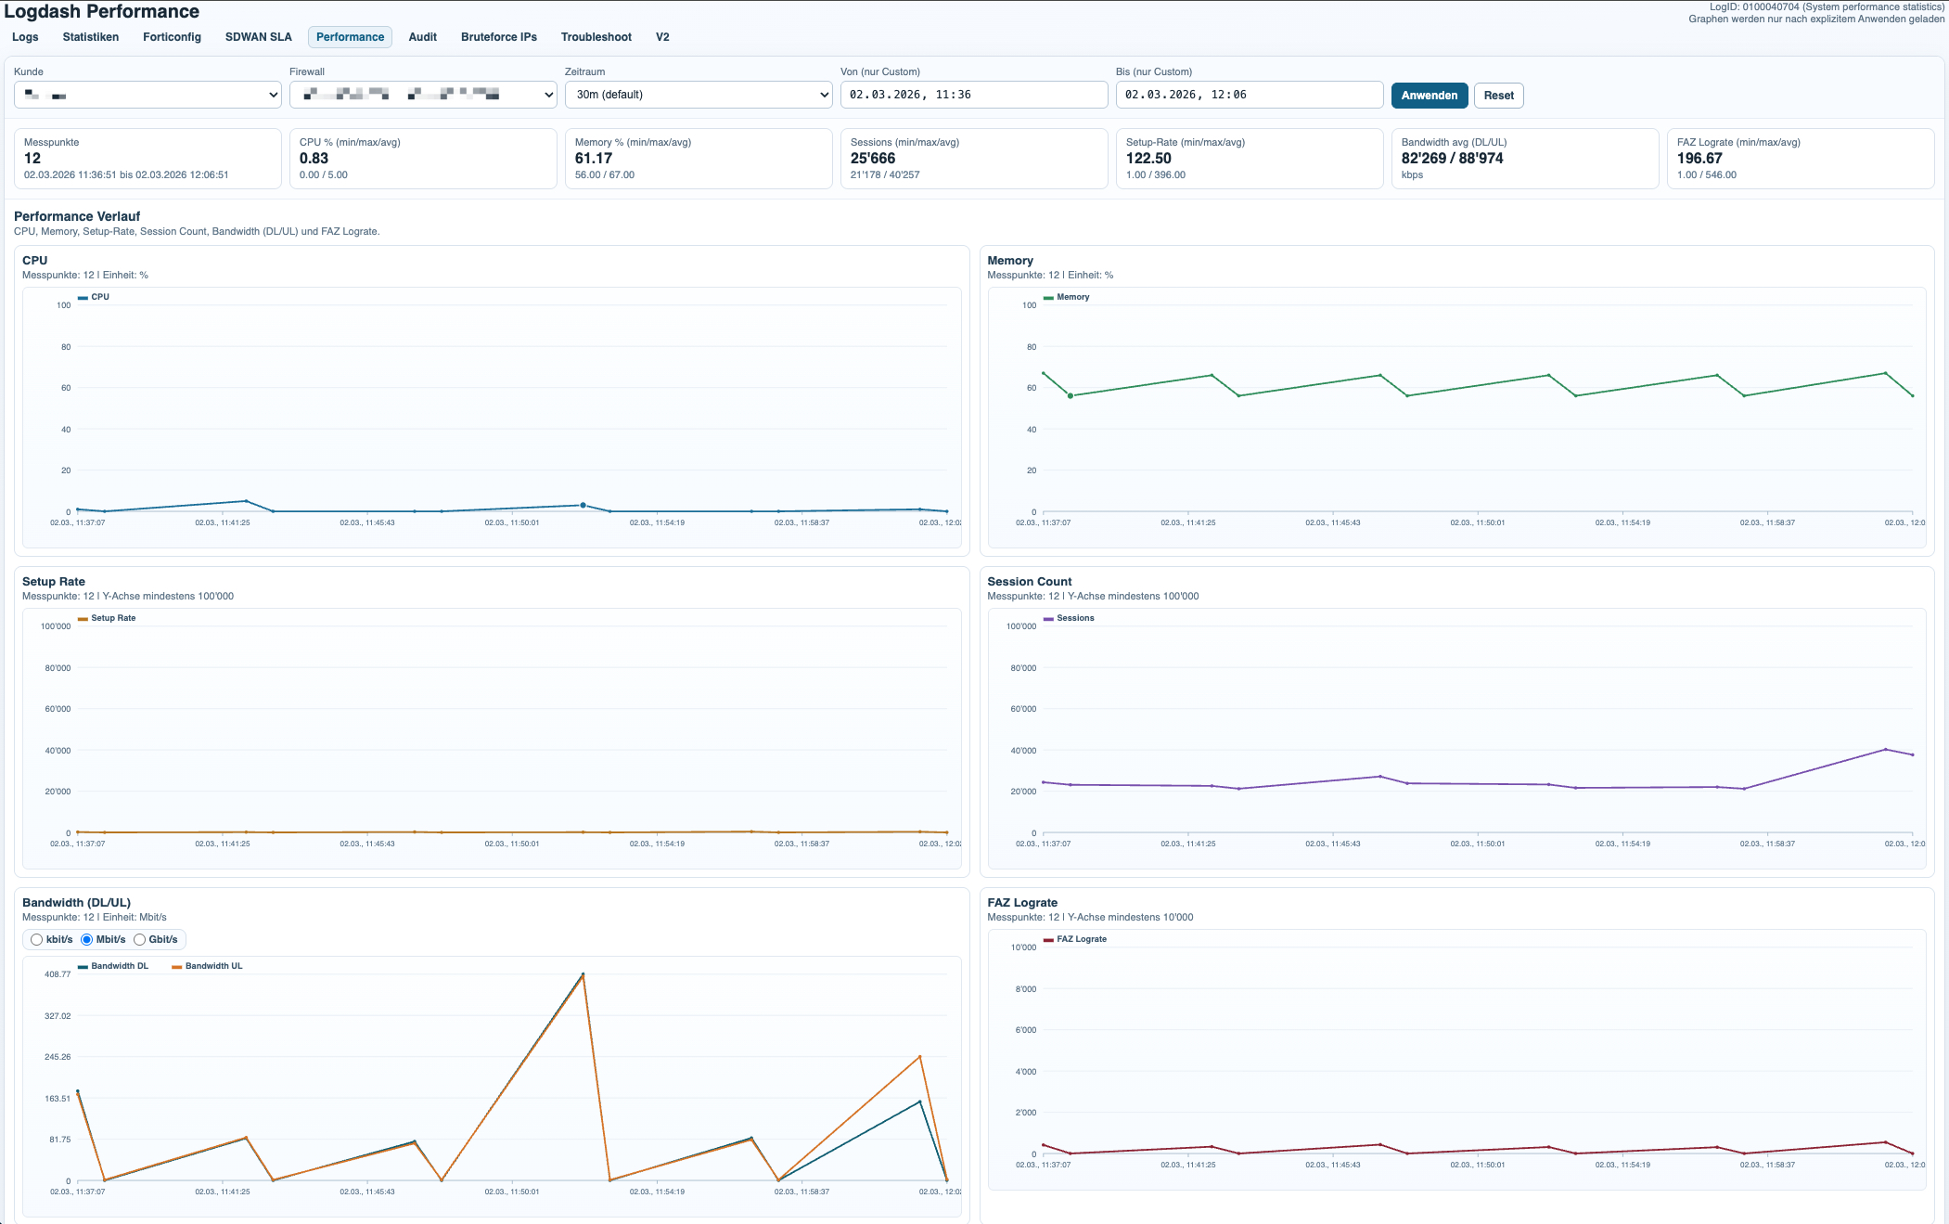
Task: Expand the Firewall selection dropdown
Action: 423,95
